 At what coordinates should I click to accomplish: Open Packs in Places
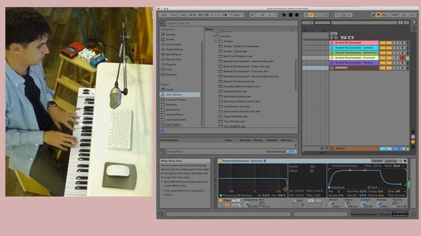coord(170,90)
